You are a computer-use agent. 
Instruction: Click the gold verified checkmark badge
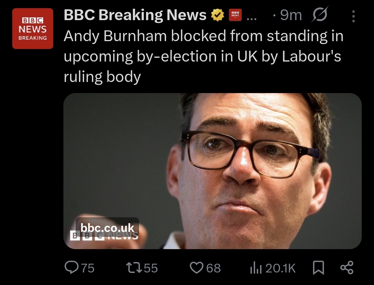coord(218,15)
